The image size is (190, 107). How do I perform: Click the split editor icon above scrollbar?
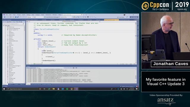click(136, 23)
